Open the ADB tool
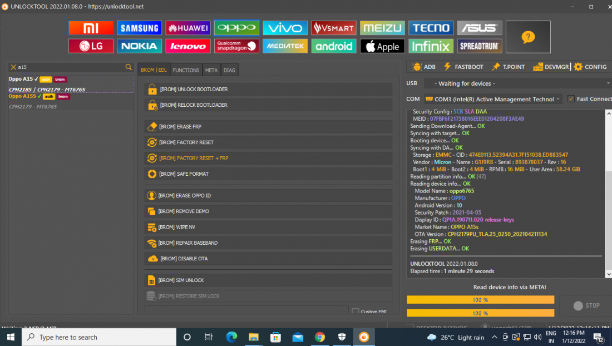 pos(423,67)
